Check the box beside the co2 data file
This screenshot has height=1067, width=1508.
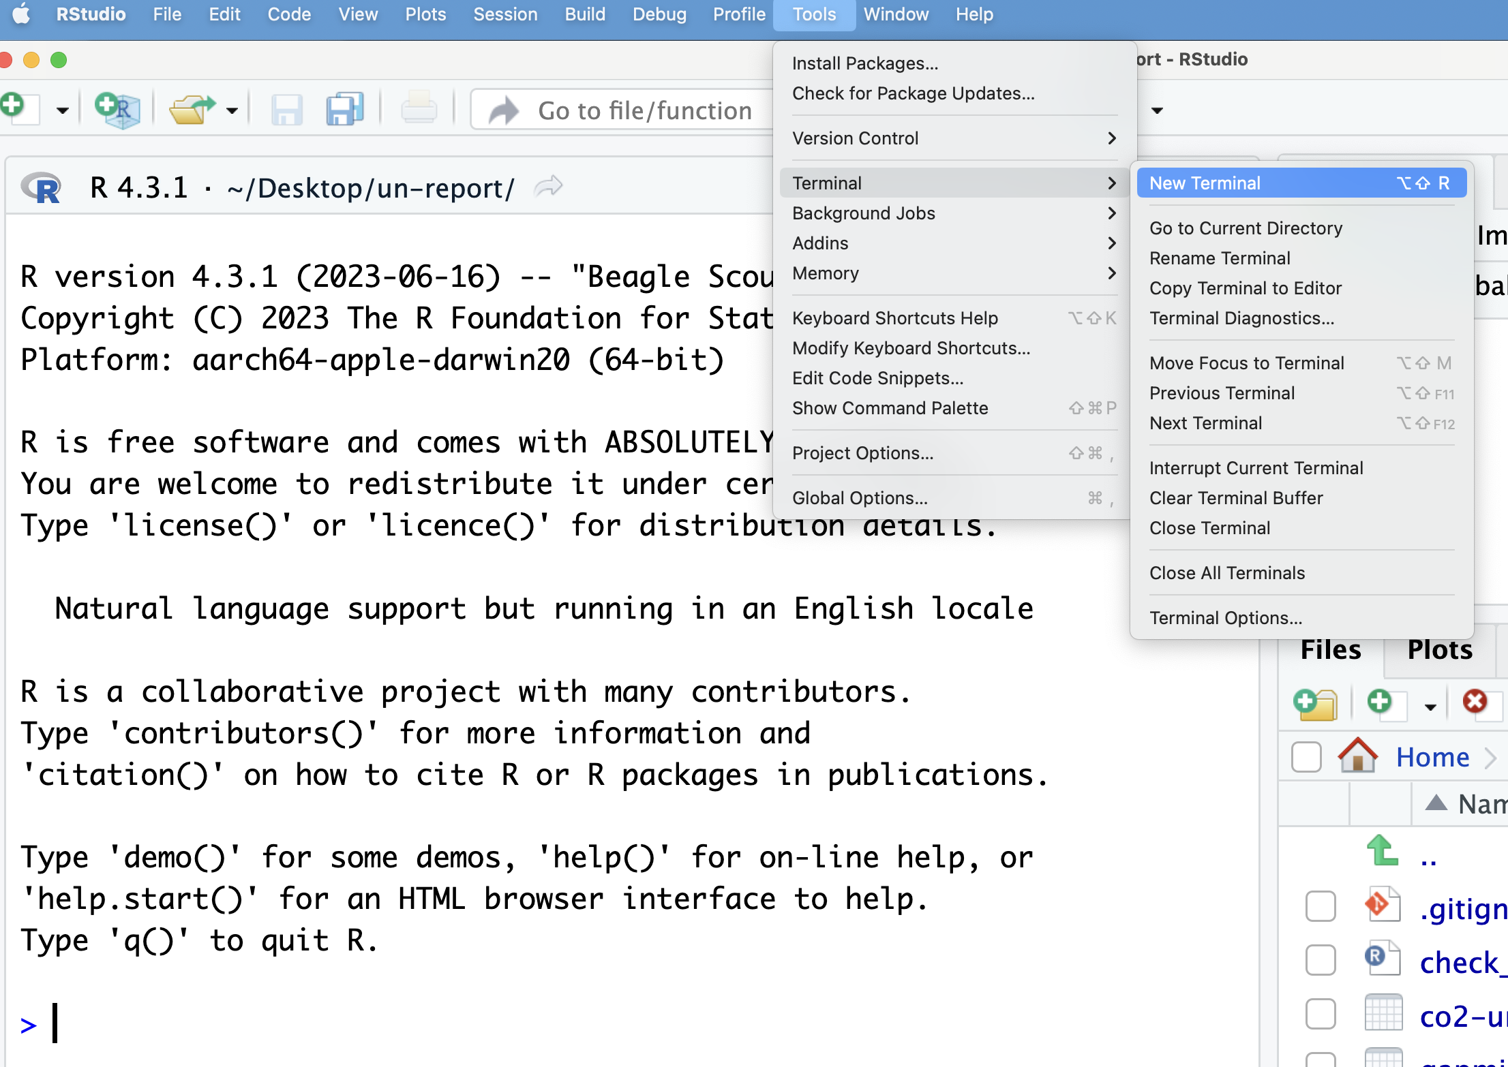pos(1321,1015)
